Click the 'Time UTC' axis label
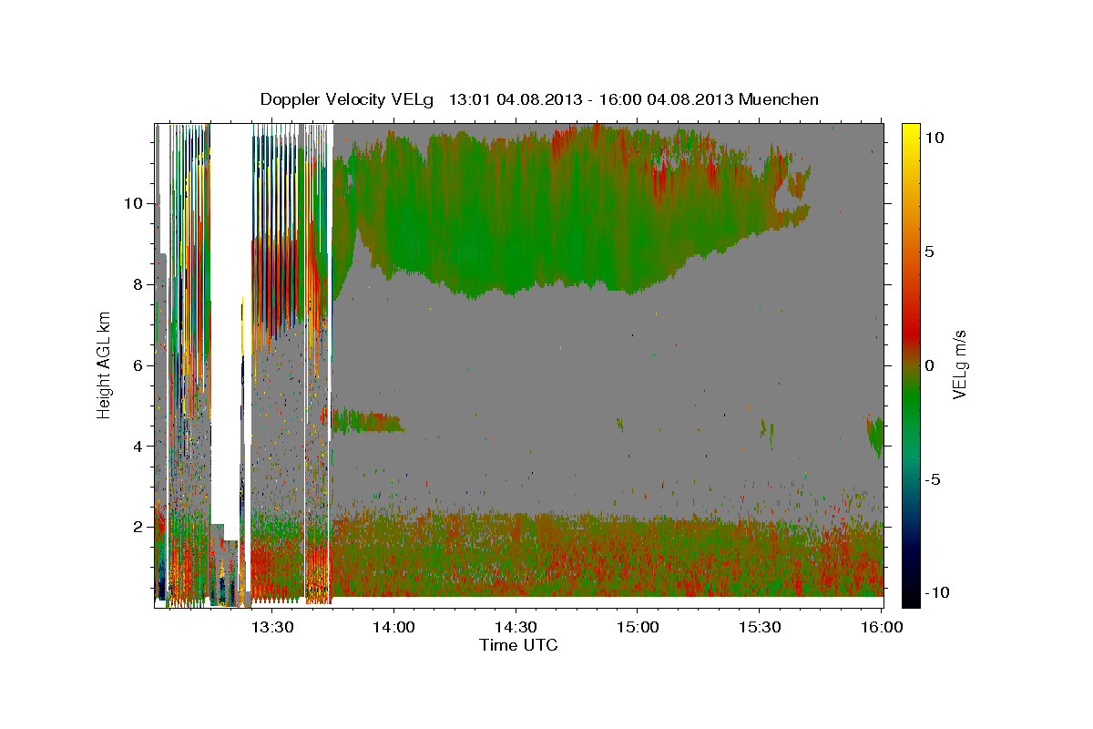The image size is (1093, 729). 518,645
